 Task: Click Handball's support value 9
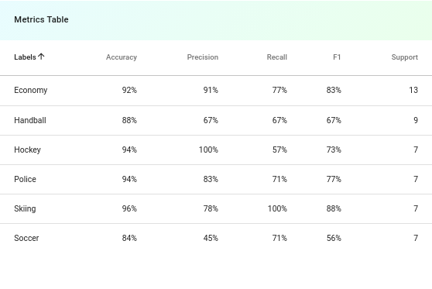pos(416,120)
